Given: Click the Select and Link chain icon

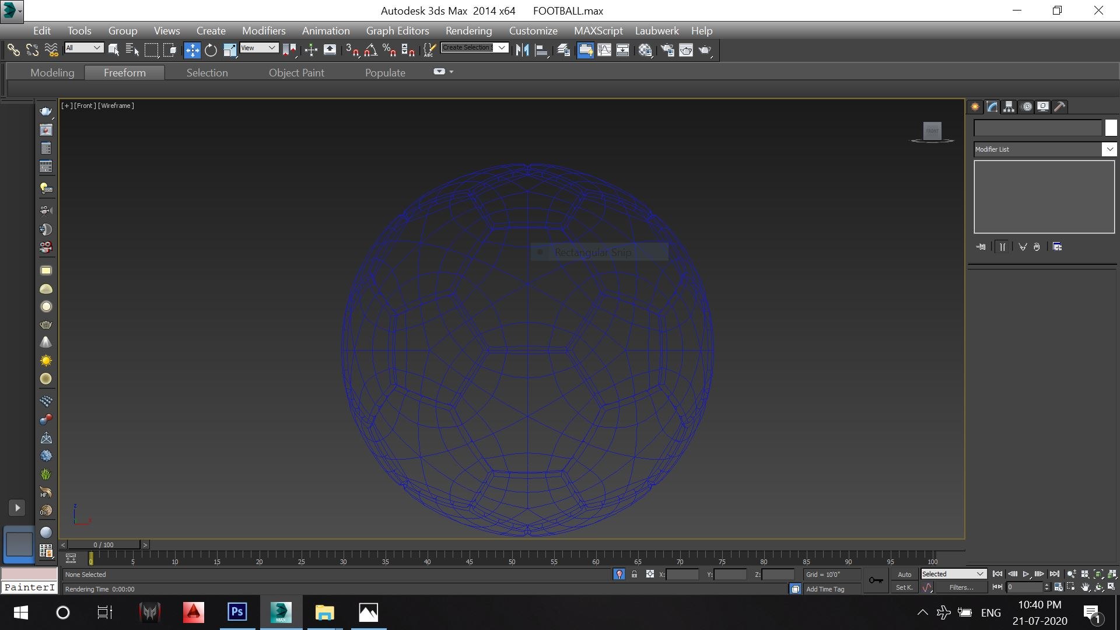Looking at the screenshot, I should click(13, 50).
